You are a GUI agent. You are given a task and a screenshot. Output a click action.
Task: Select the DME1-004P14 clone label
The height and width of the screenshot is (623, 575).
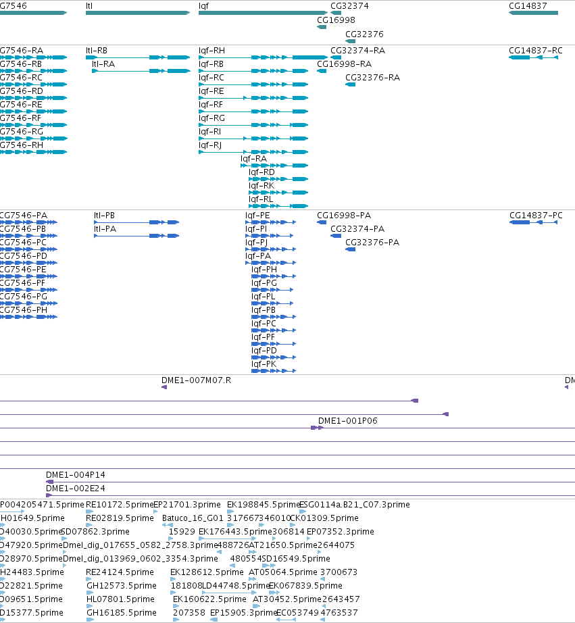click(76, 475)
